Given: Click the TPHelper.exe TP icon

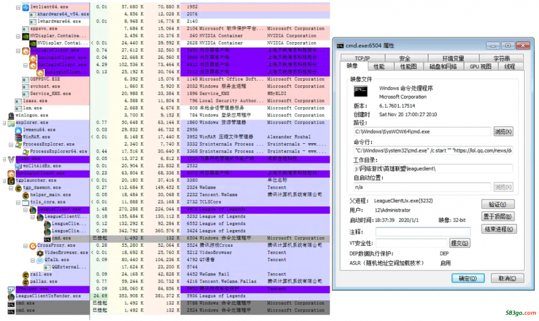Looking at the screenshot, I should pos(11,289).
